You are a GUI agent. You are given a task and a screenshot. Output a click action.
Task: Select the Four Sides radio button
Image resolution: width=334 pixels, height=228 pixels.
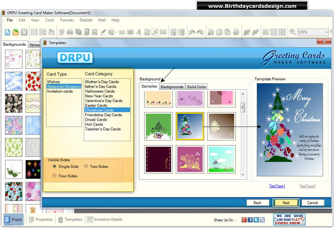coord(55,176)
